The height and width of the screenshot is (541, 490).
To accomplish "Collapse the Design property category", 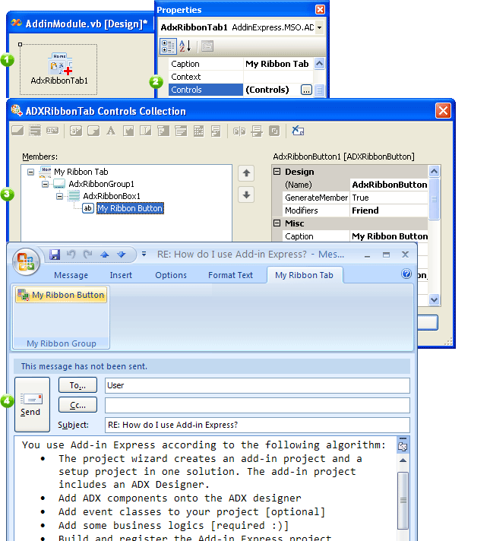I will (x=277, y=172).
